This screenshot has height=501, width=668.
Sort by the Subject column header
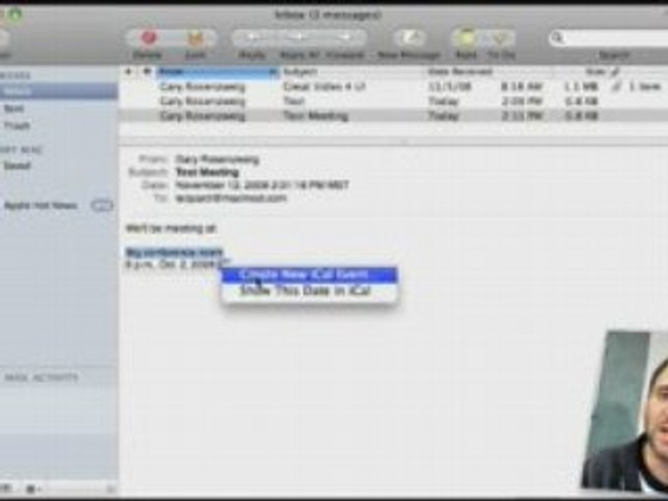pos(352,72)
